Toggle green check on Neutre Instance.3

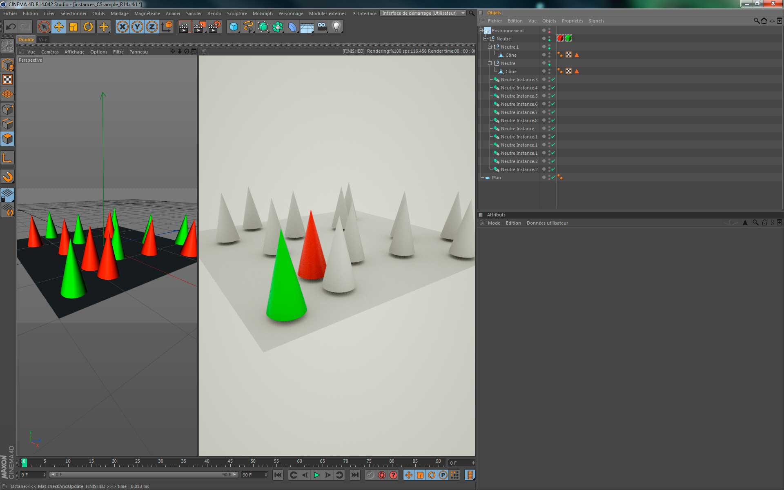553,80
